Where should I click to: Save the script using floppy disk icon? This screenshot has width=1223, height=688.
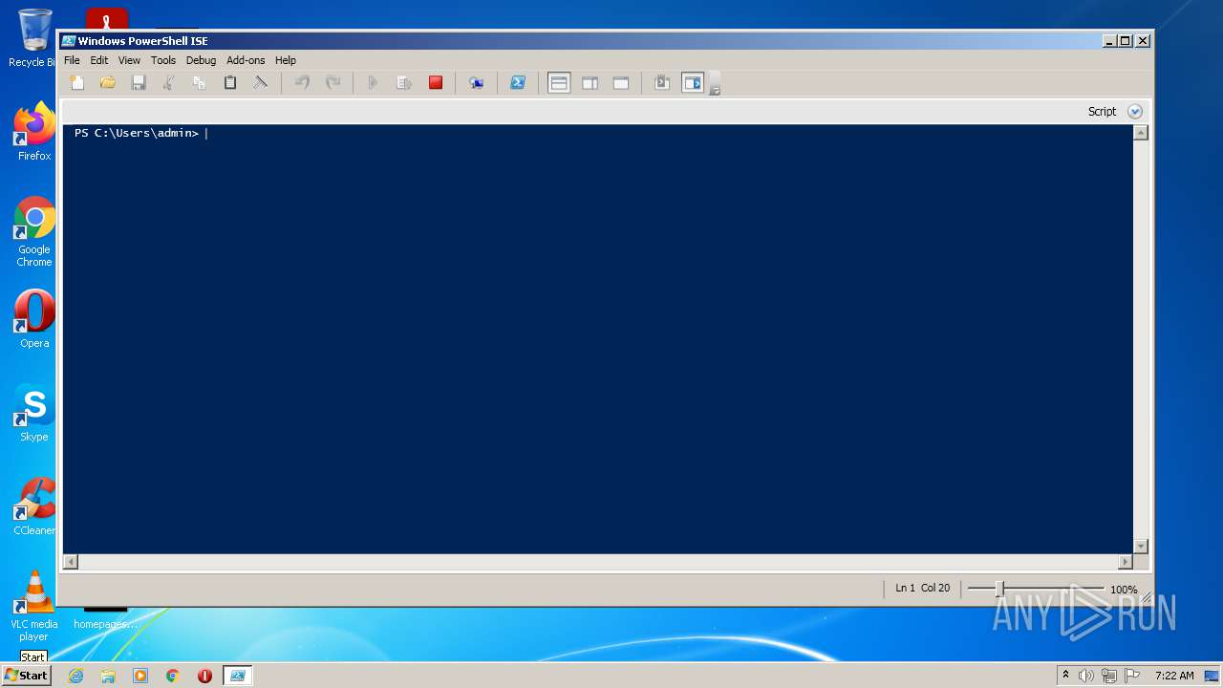tap(139, 83)
